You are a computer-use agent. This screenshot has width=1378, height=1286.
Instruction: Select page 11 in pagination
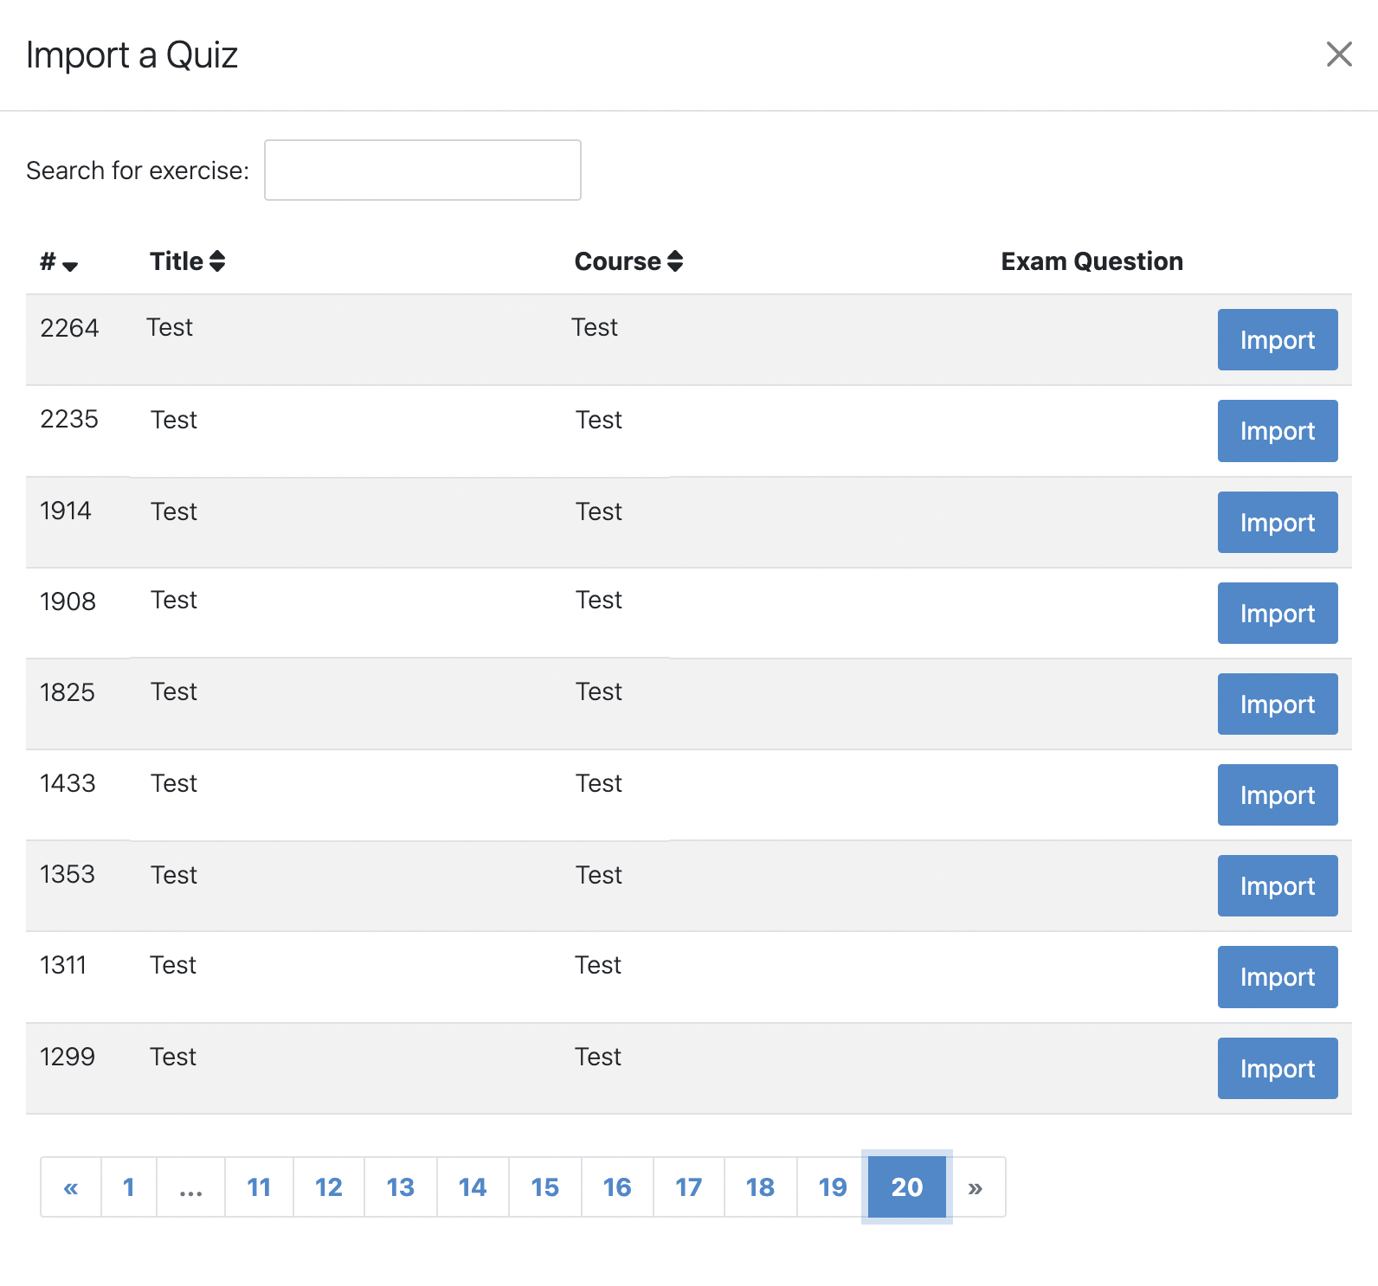(259, 1187)
